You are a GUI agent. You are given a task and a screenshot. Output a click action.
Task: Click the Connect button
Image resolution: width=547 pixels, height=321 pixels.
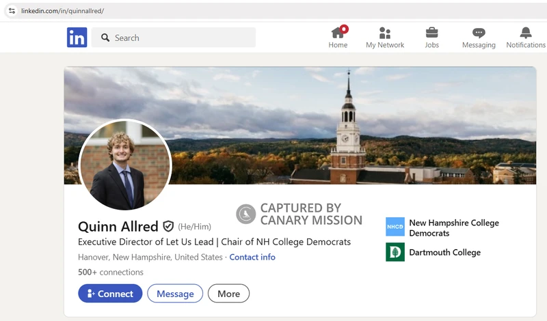pos(110,294)
